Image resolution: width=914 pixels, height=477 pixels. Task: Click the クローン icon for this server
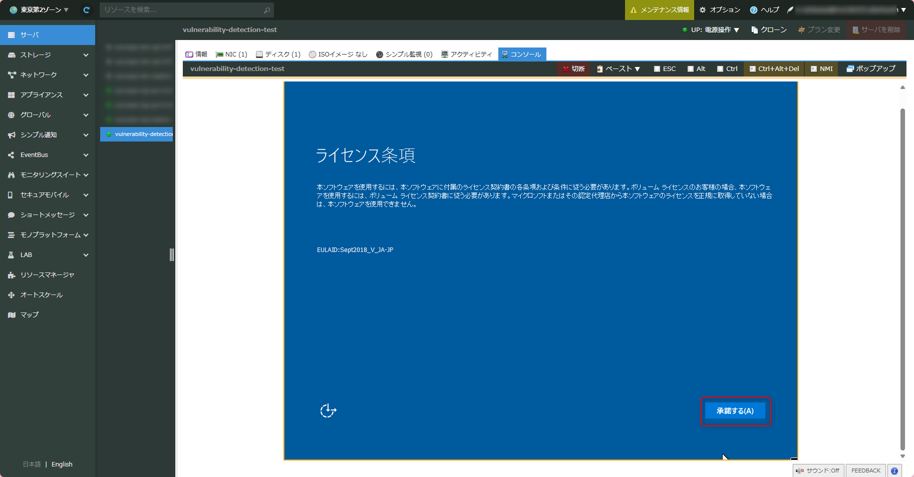(767, 29)
